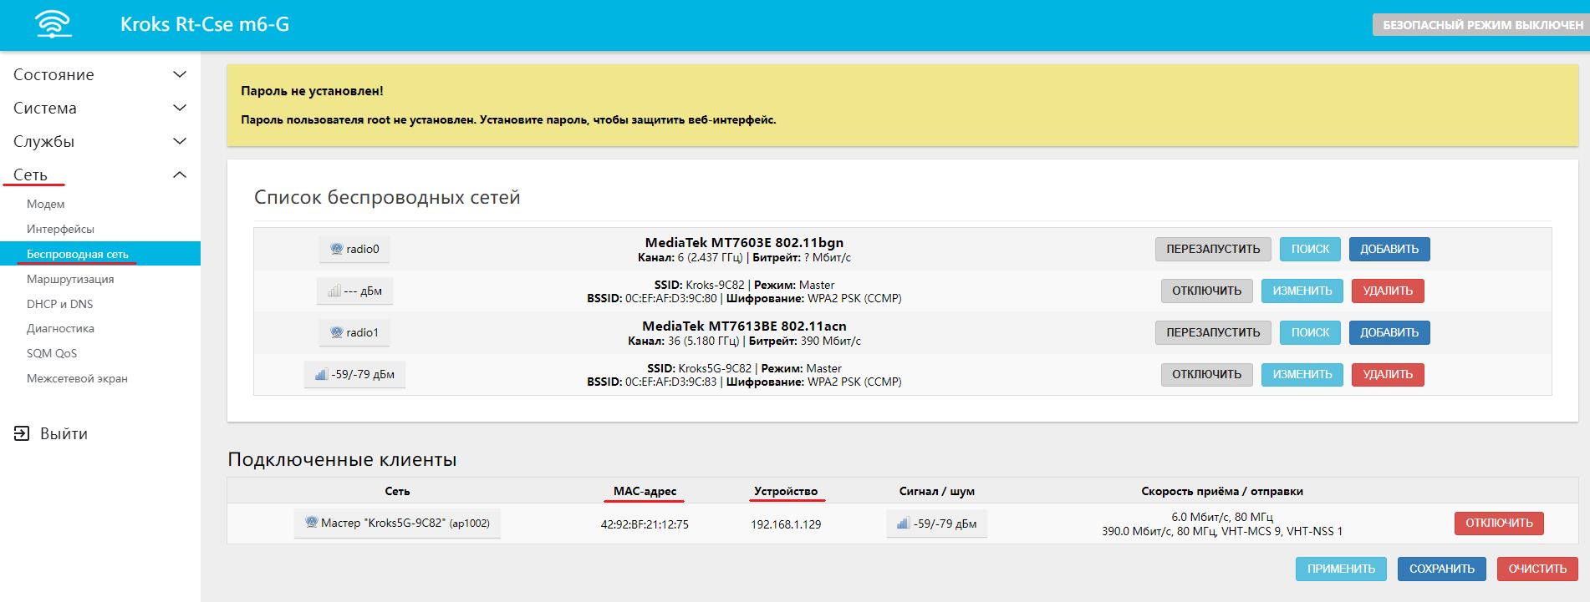1590x602 pixels.
Task: Click the 'Пароль не установлен!' warning heading
Action: coord(312,91)
